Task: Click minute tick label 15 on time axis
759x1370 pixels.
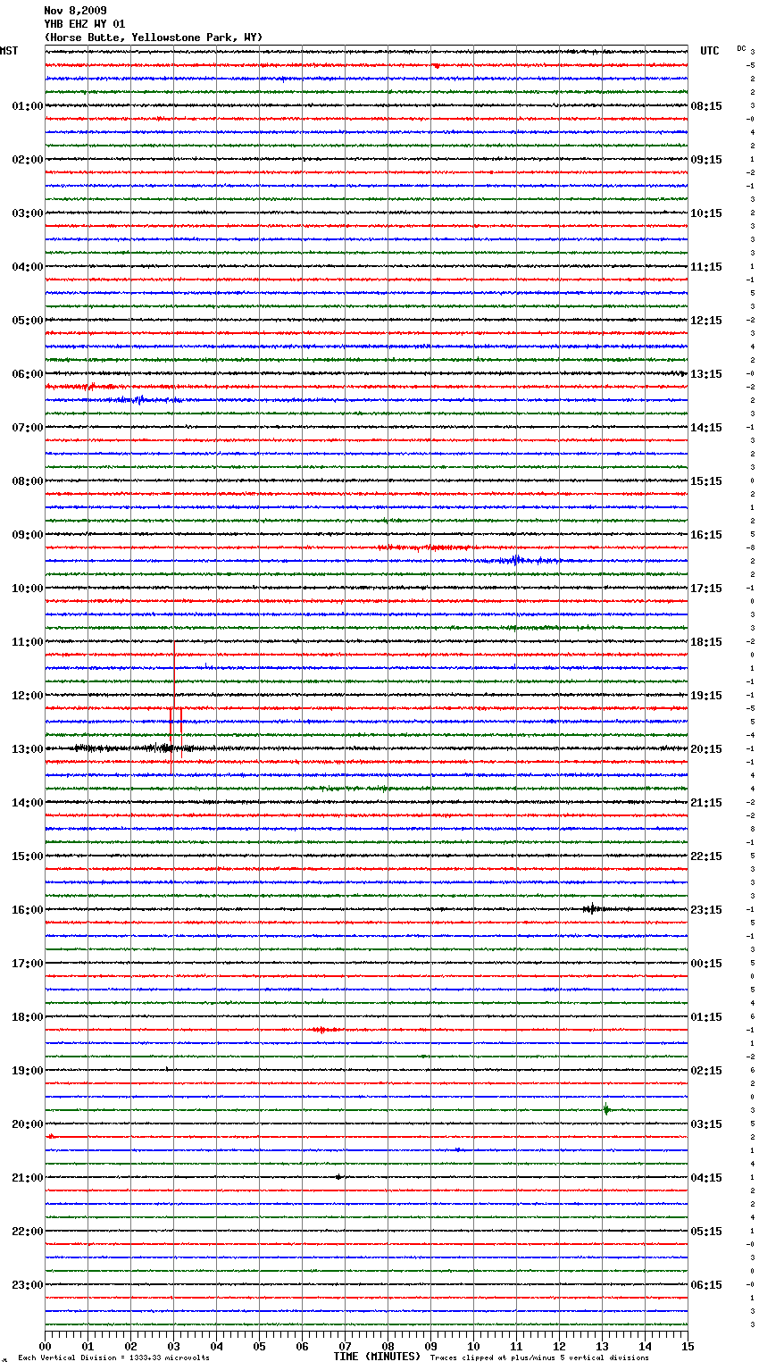Action: (x=688, y=1346)
